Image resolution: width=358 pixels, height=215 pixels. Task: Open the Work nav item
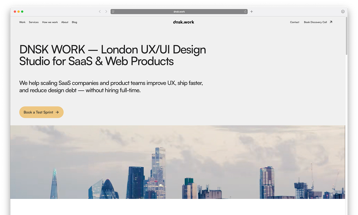(22, 22)
